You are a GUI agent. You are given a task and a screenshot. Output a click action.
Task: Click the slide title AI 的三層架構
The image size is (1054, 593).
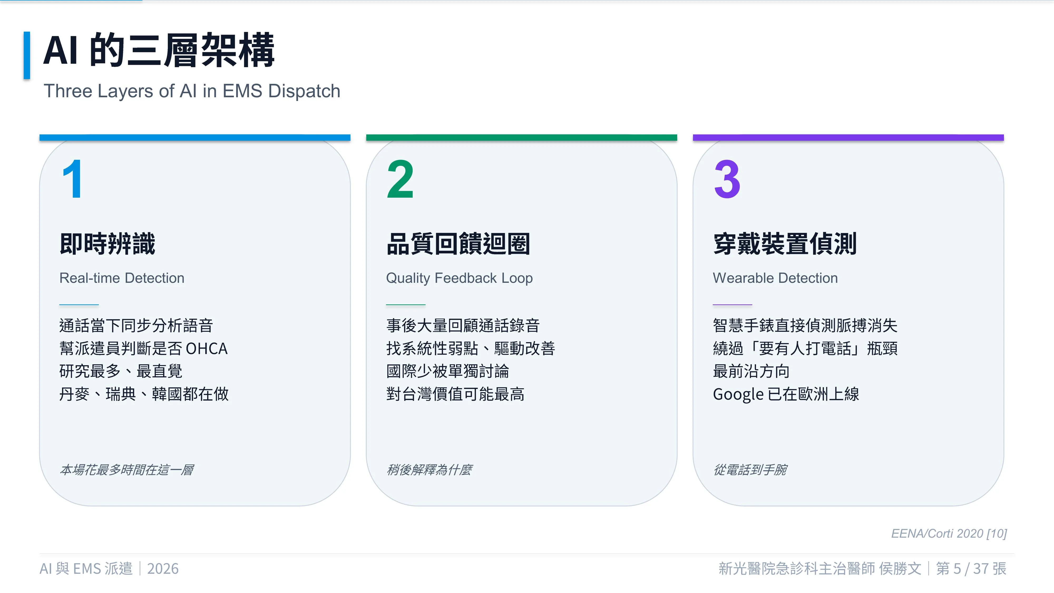click(159, 50)
